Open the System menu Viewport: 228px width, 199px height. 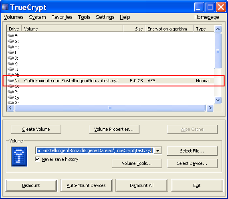(x=37, y=17)
